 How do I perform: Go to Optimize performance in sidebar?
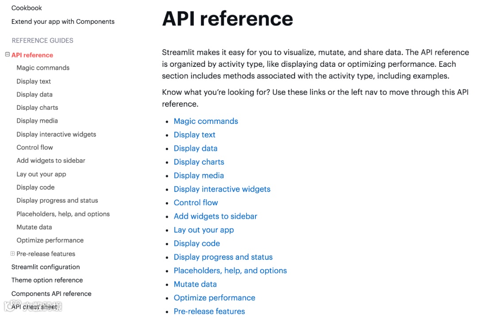click(50, 240)
